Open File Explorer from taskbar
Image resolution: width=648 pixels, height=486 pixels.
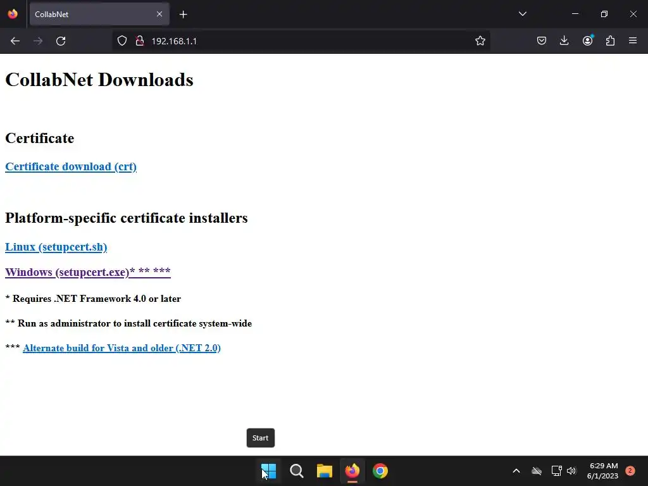325,471
